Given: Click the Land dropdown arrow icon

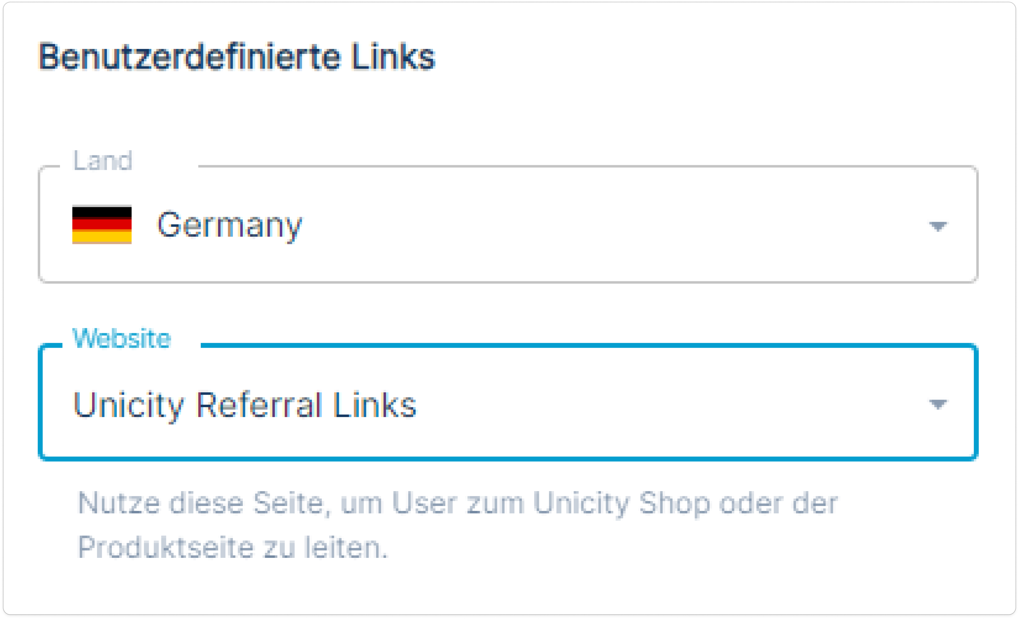Looking at the screenshot, I should pyautogui.click(x=938, y=226).
